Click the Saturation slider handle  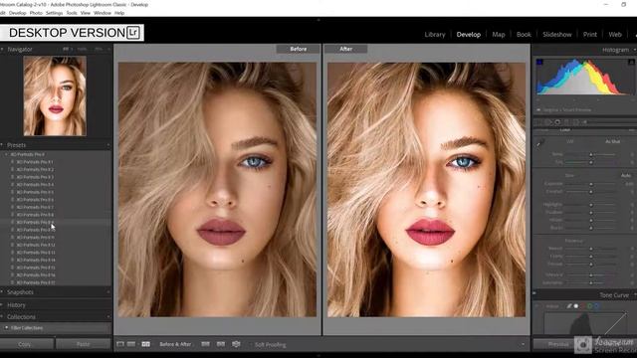pos(591,282)
